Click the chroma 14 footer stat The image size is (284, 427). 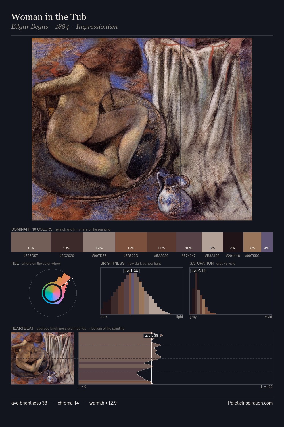tap(68, 403)
